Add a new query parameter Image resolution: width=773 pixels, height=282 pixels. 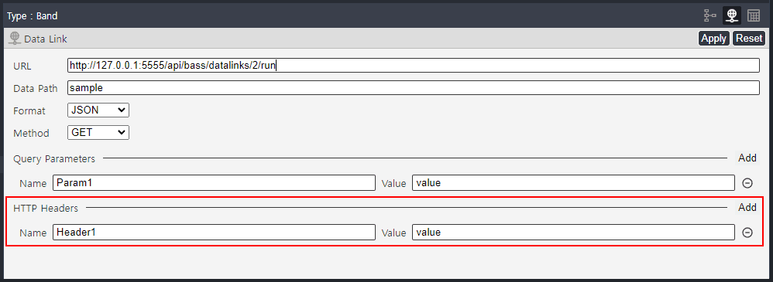[747, 158]
